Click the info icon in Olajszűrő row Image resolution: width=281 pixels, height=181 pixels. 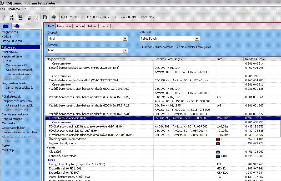click(x=218, y=152)
